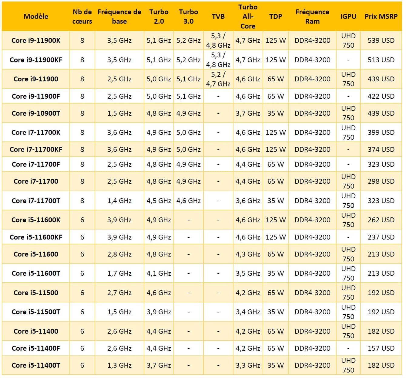
Task: Click the "Core i9-11900F" model cell
Action: pyautogui.click(x=36, y=96)
